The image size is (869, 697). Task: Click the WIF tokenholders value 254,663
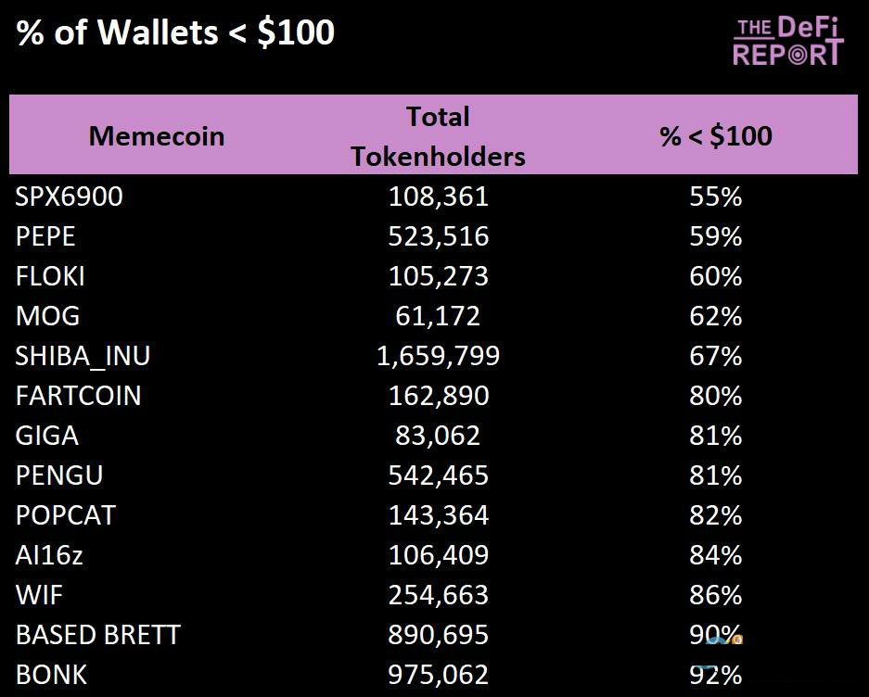pos(438,595)
